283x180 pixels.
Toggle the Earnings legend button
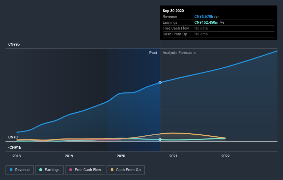point(49,170)
